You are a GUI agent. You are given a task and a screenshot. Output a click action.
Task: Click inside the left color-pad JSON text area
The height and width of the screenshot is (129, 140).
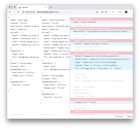[23, 64]
